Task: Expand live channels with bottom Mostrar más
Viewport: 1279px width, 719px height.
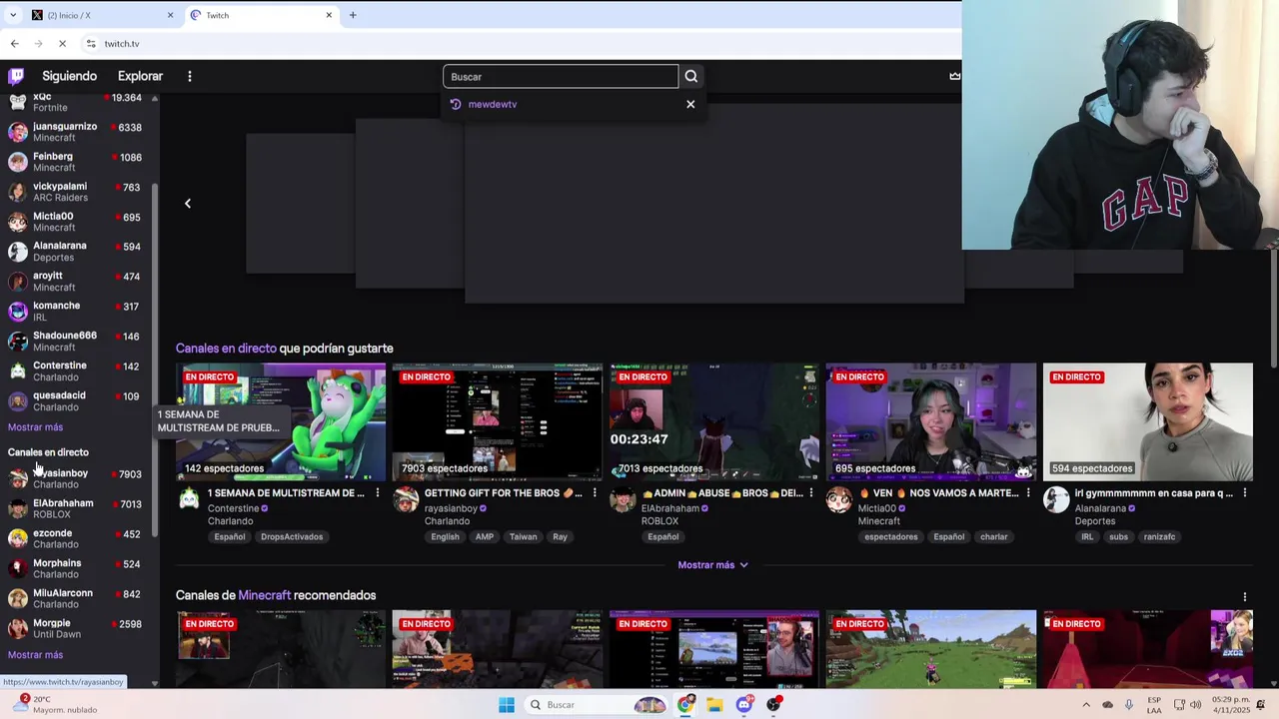Action: tap(35, 655)
